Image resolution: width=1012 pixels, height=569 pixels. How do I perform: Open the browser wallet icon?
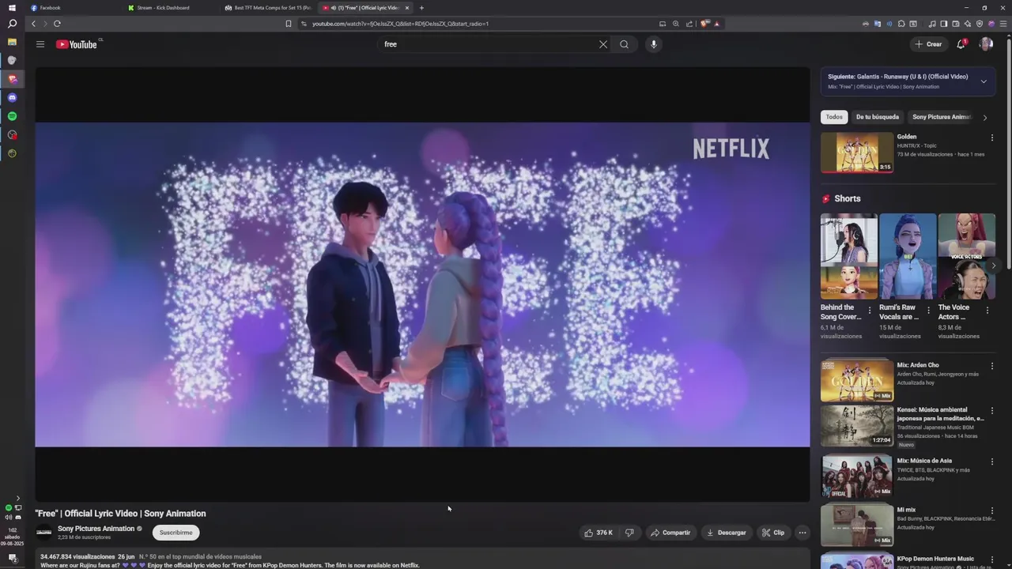(956, 24)
